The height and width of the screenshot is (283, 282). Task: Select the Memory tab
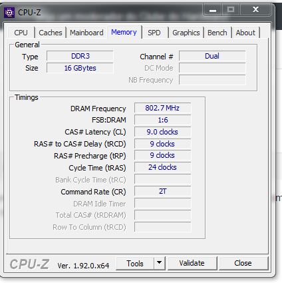pyautogui.click(x=124, y=32)
